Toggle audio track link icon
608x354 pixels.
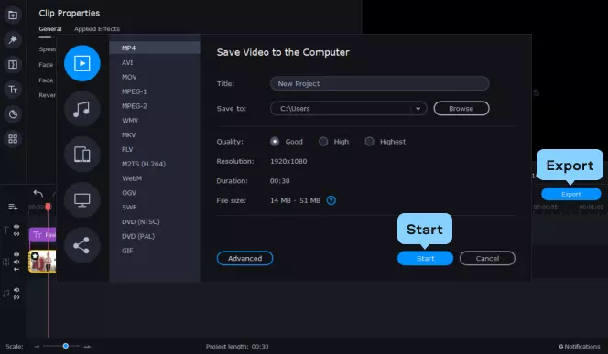coord(16,297)
